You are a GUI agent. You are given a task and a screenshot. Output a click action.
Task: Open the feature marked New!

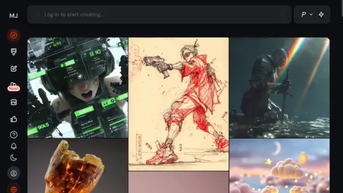tap(13, 87)
